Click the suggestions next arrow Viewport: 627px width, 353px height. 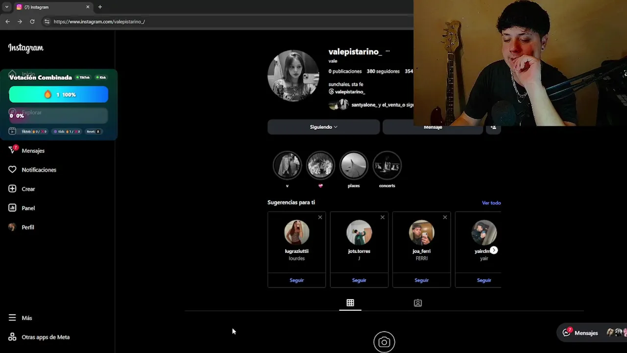pos(494,251)
